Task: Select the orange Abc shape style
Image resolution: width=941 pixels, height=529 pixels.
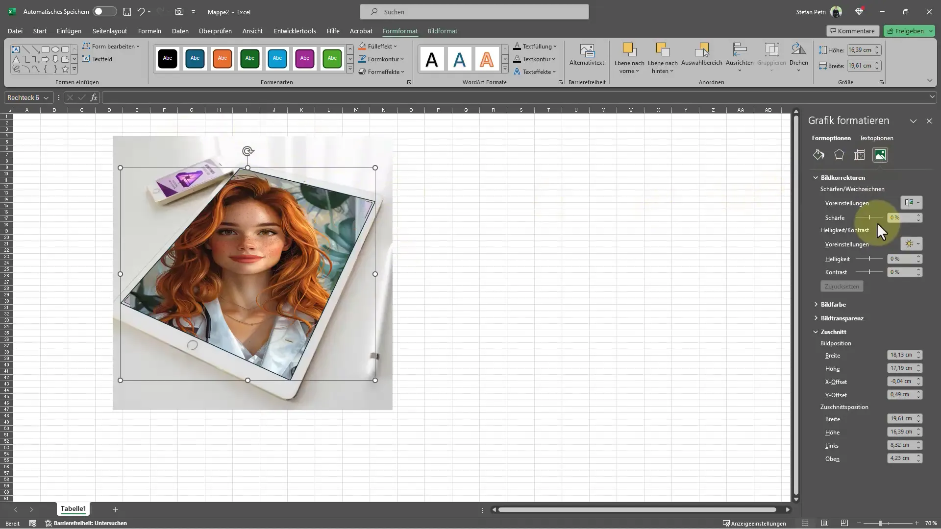Action: (223, 59)
